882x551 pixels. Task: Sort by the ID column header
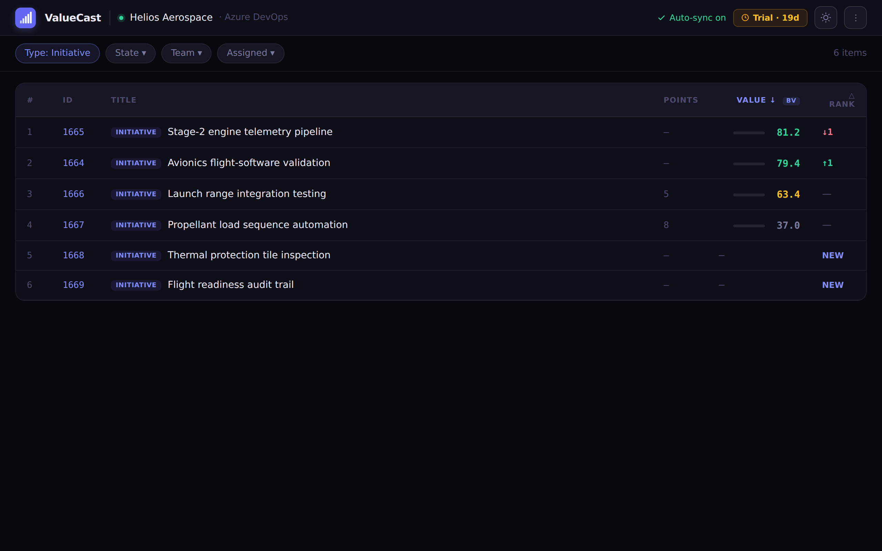coord(68,100)
